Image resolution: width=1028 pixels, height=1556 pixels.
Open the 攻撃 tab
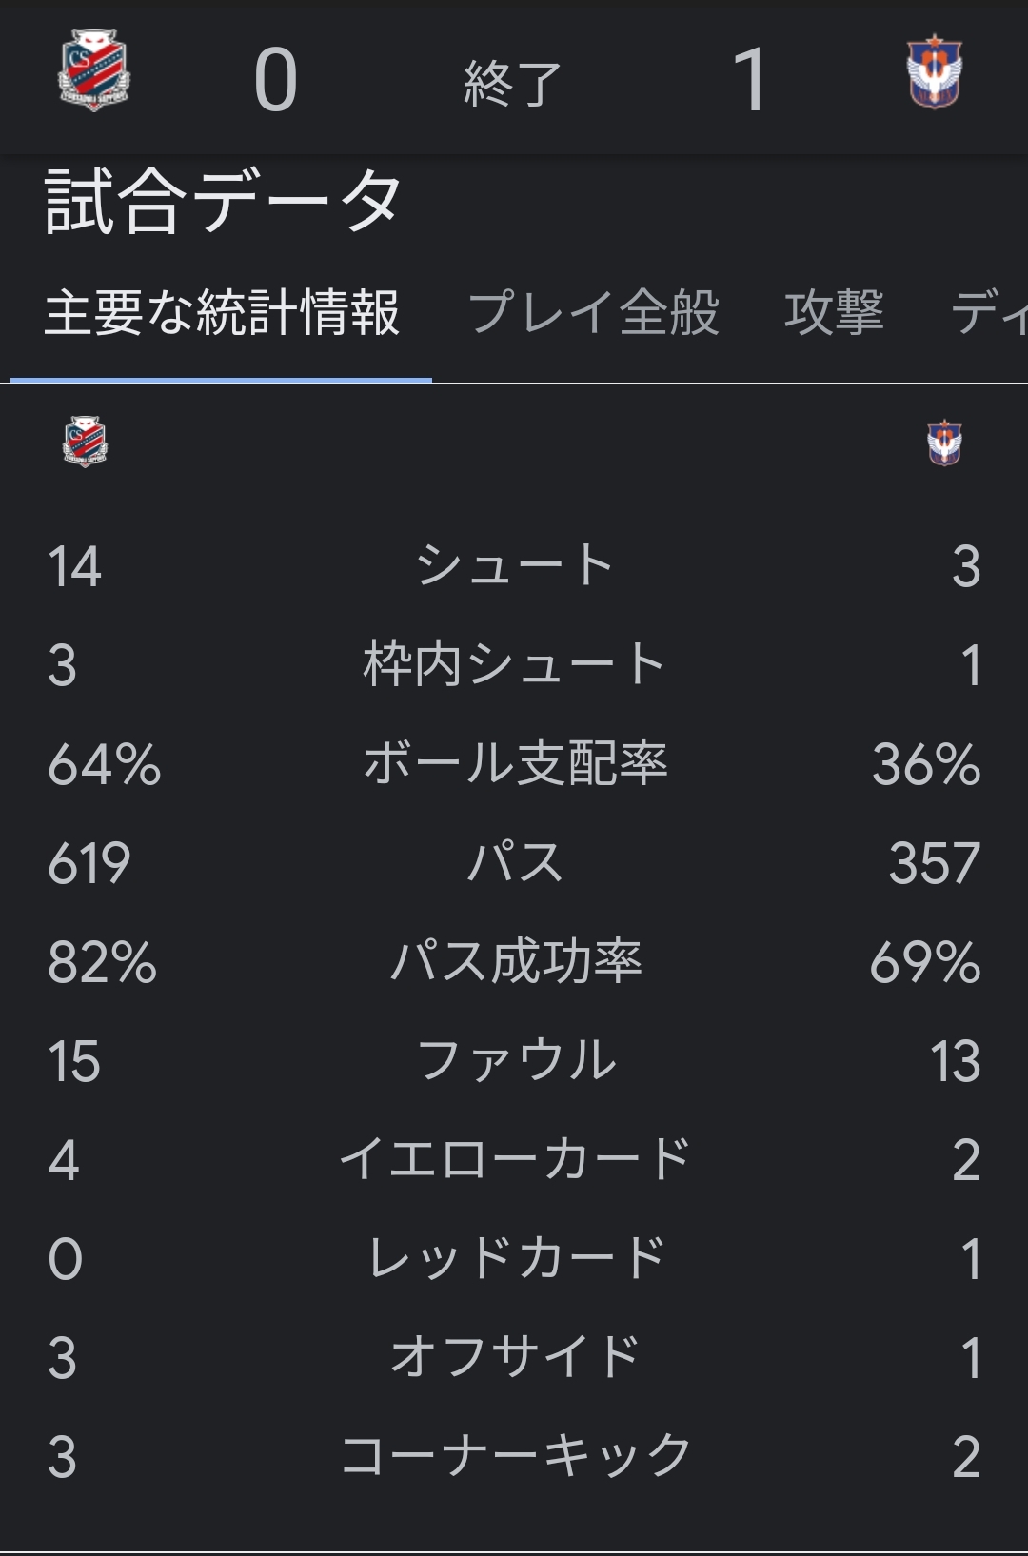pos(835,312)
